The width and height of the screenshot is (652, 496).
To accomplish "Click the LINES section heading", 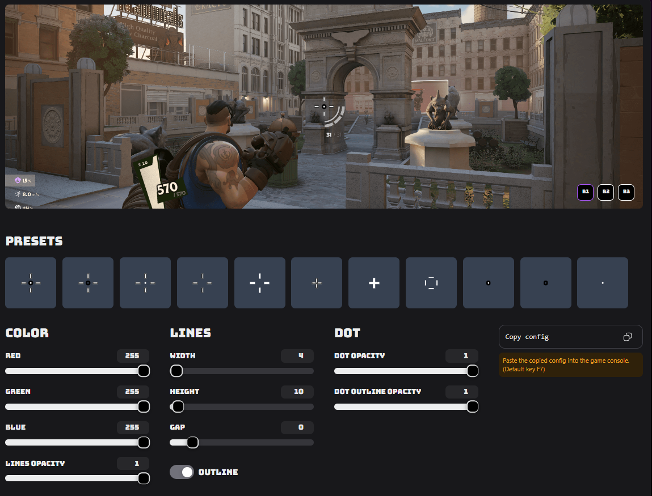I will point(191,333).
